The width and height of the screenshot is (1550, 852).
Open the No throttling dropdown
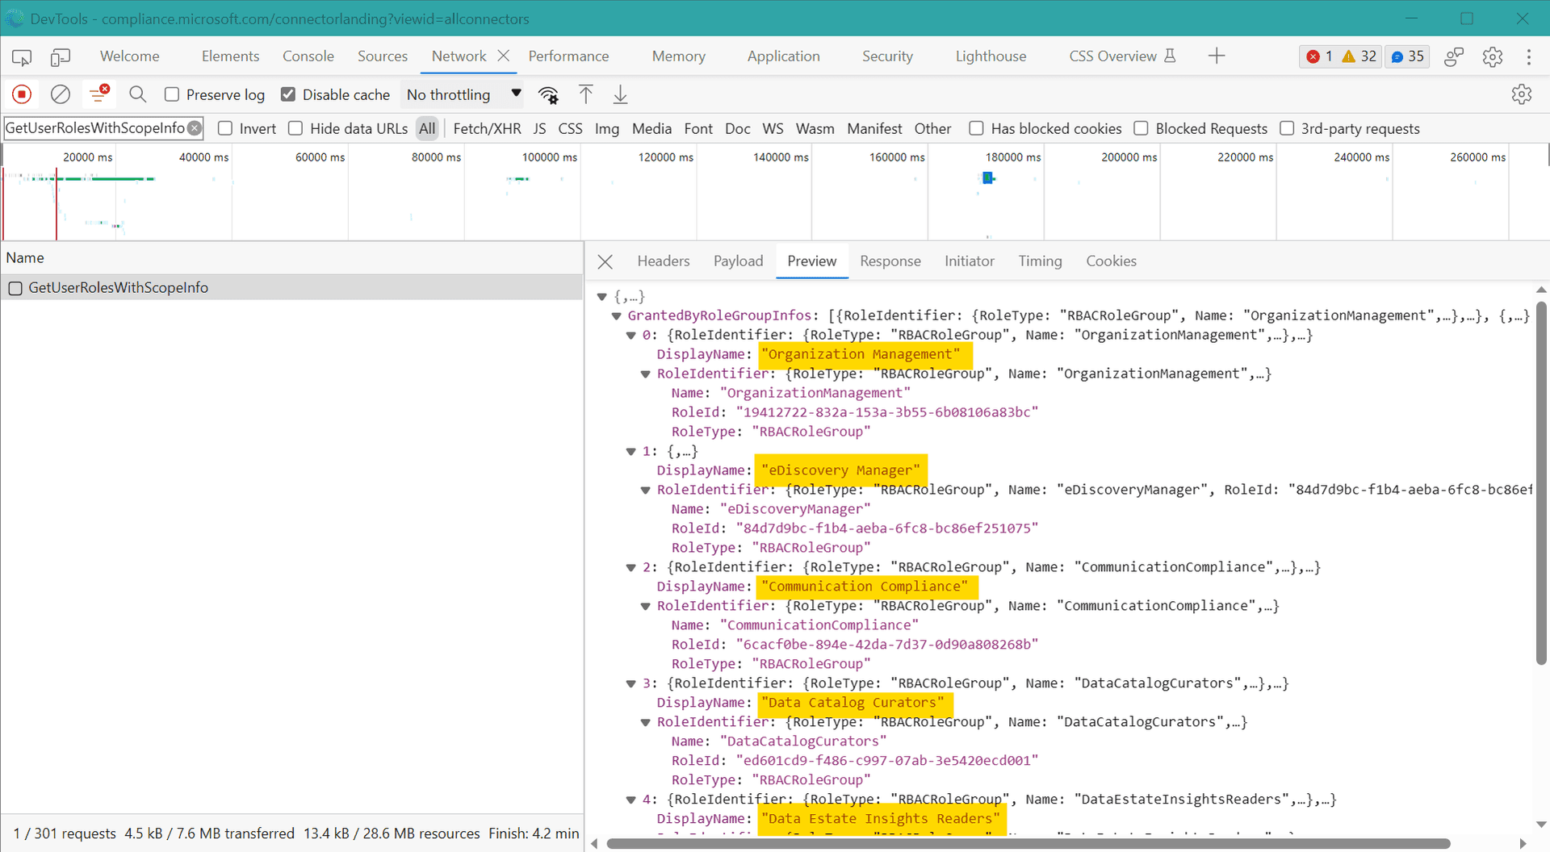(x=463, y=94)
